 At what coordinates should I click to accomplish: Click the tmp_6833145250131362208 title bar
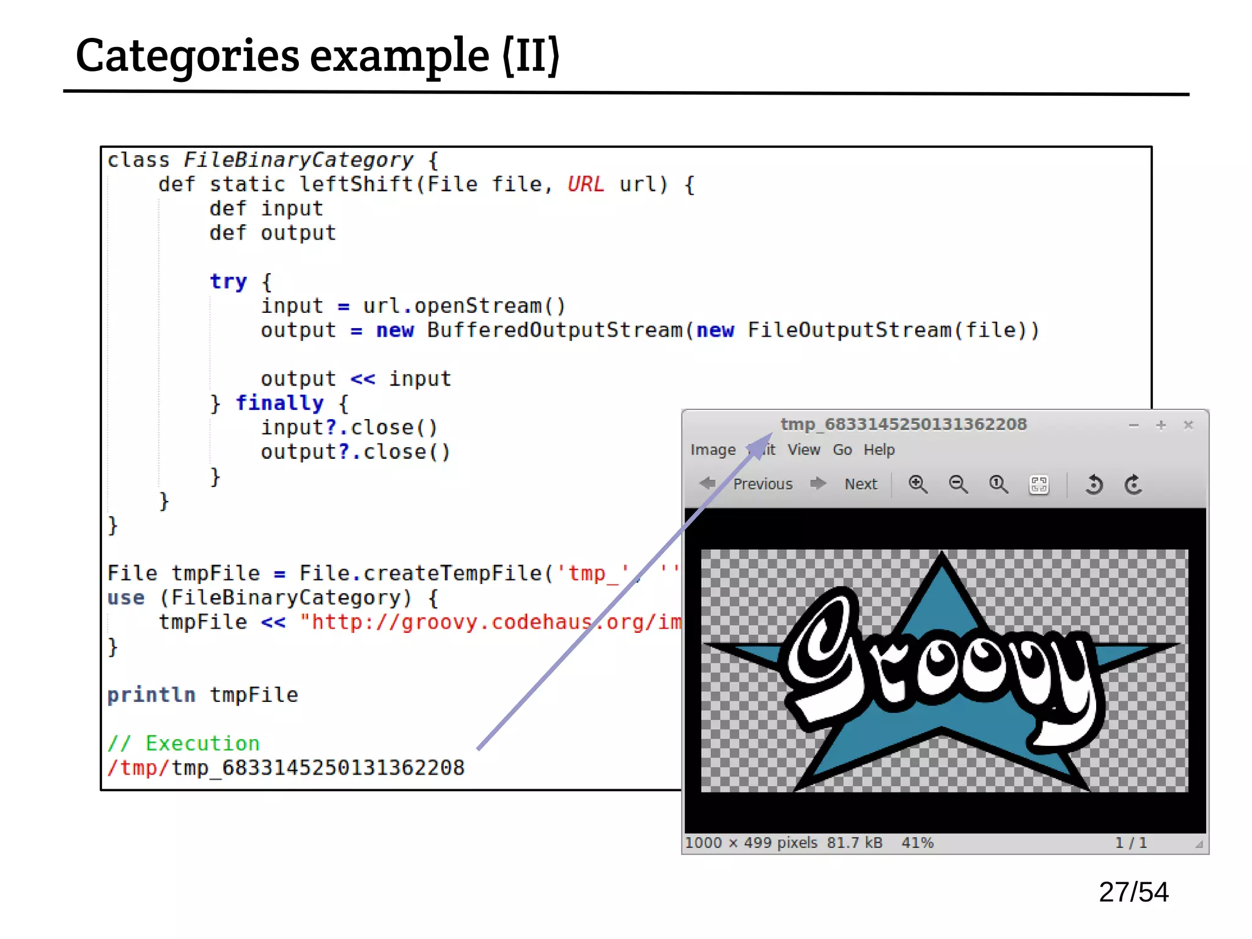pos(903,424)
